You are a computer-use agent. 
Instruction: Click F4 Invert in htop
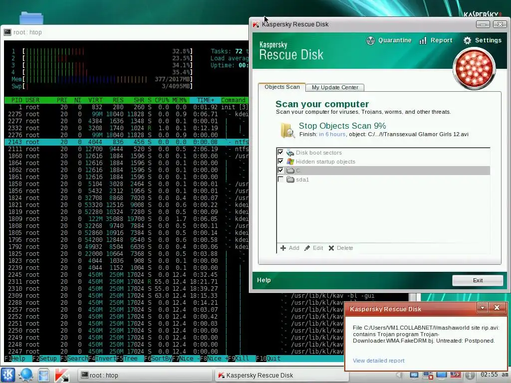(102, 358)
